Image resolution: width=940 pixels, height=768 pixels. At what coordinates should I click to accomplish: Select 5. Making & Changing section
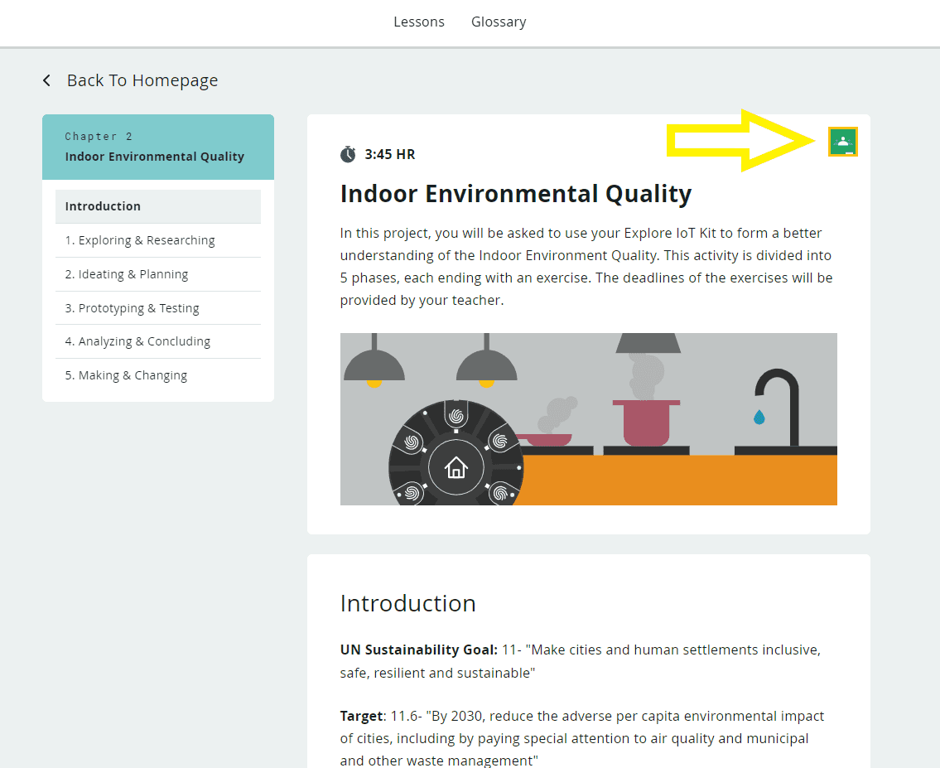pos(126,375)
